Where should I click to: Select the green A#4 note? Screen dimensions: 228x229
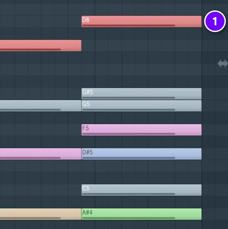click(142, 214)
